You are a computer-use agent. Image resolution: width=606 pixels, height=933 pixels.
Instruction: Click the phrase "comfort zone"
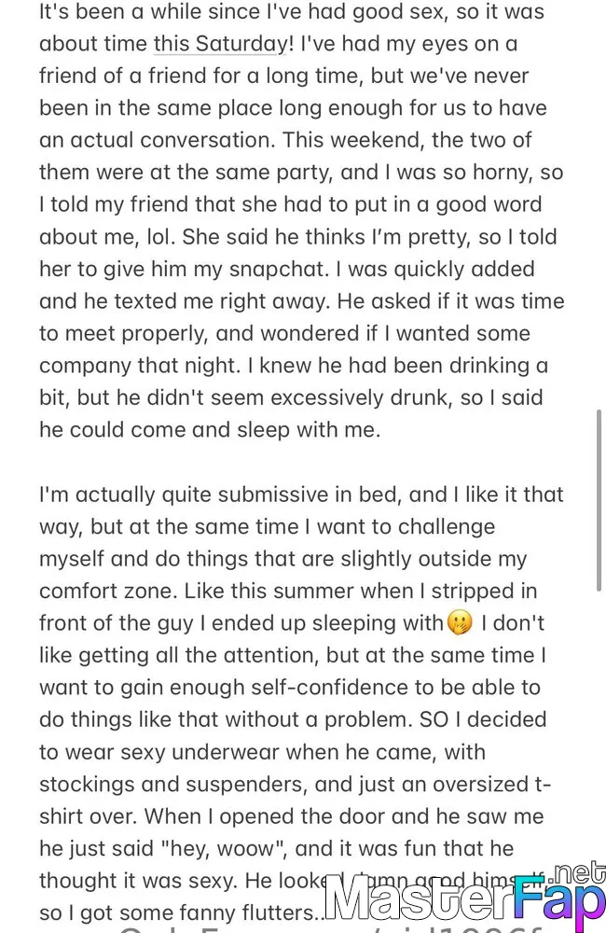(107, 591)
